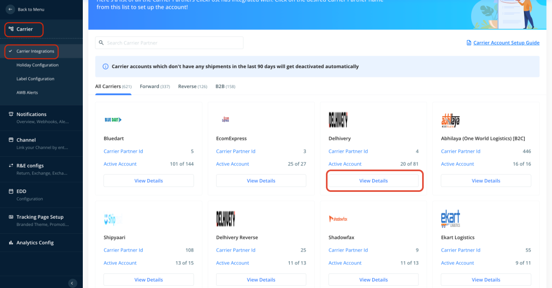Click the EcomExpress carrier logo

click(x=225, y=119)
